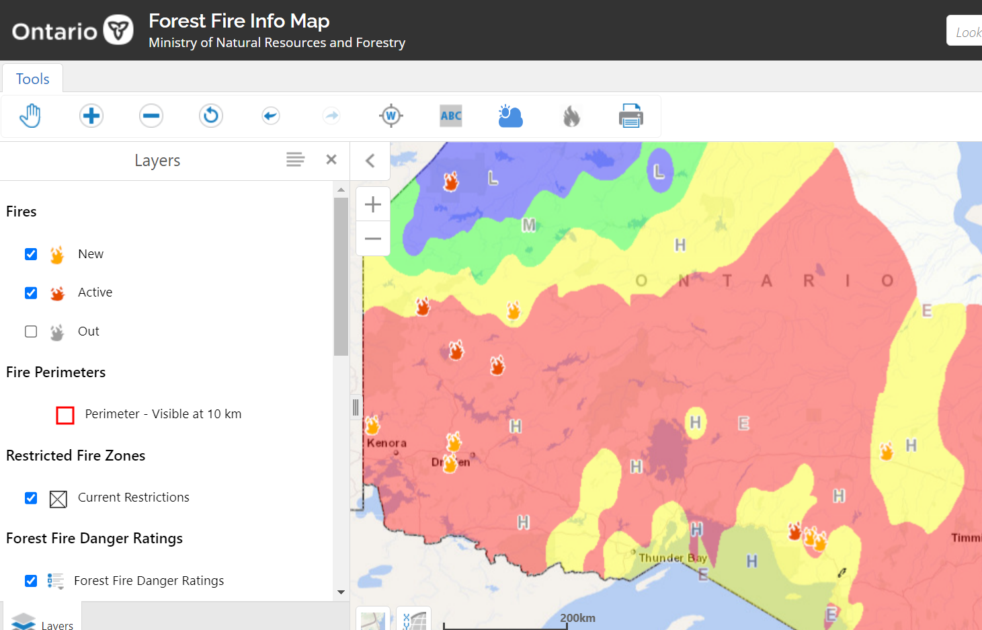982x630 pixels.
Task: Uncheck the New fires checkbox
Action: point(31,254)
